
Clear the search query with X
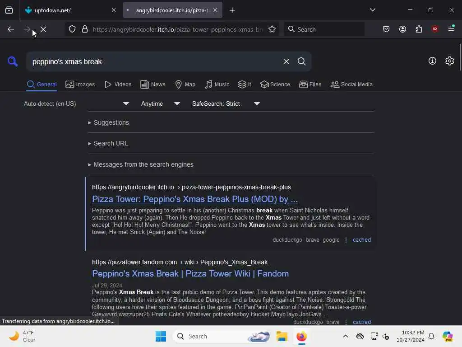pos(286,61)
